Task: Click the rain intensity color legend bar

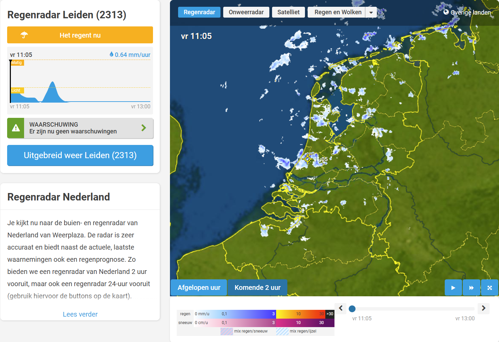Action: coord(264,314)
